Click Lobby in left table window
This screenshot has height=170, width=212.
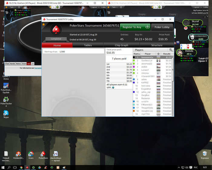pyautogui.click(x=103, y=7)
